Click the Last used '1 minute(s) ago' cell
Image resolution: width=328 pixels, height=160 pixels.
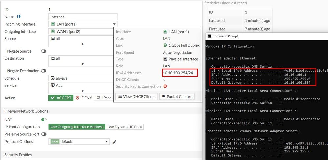[x=257, y=20]
